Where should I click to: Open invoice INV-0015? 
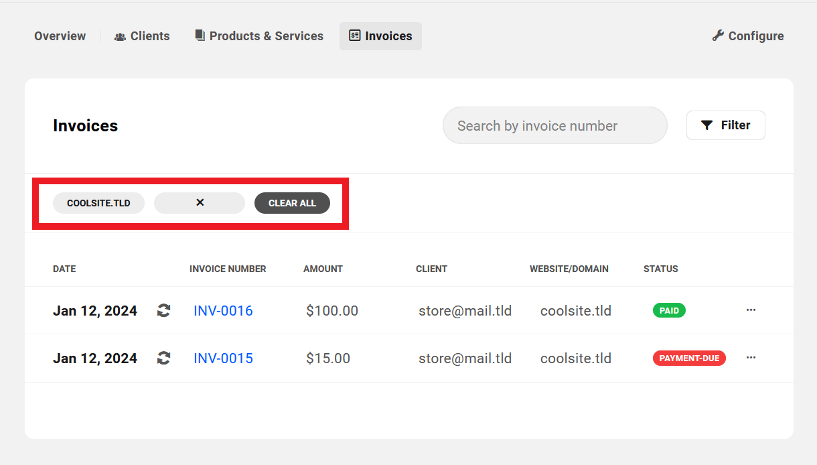[223, 358]
